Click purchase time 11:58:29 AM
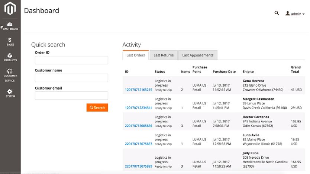The height and width of the screenshot is (174, 310). point(222,166)
